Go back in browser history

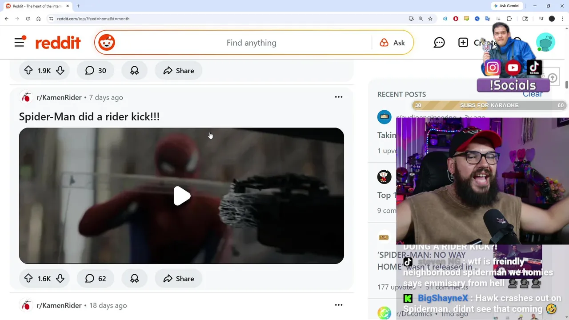coord(6,19)
